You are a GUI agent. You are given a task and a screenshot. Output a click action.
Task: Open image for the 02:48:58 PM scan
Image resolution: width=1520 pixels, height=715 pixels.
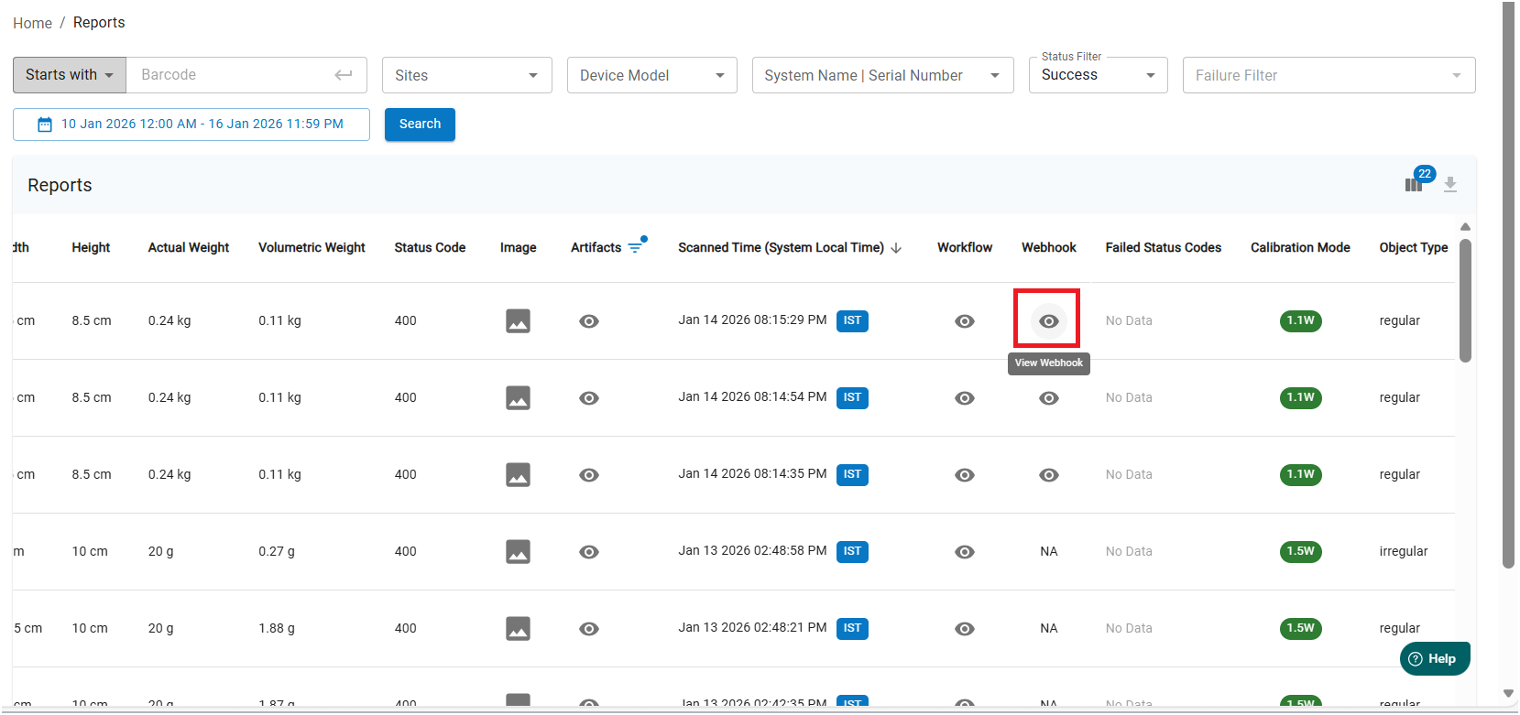[518, 552]
